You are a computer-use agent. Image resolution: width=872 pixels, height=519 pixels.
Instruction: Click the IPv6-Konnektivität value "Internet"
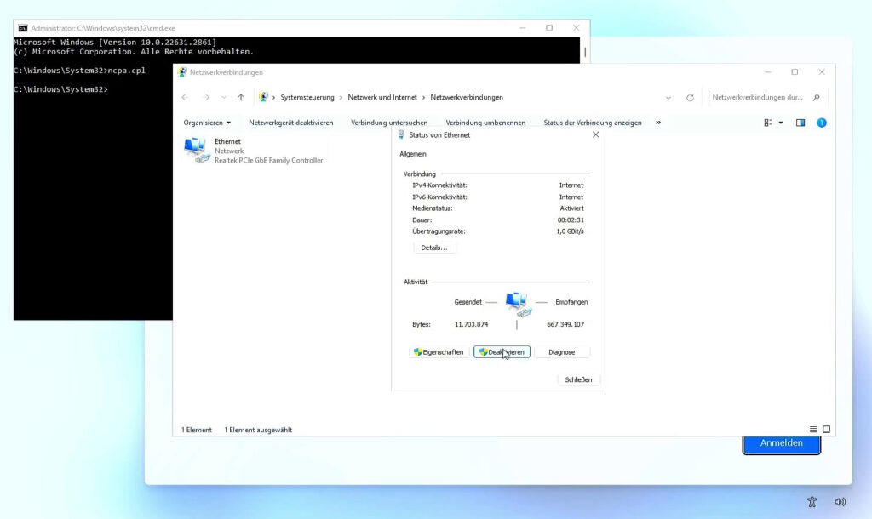click(x=571, y=197)
